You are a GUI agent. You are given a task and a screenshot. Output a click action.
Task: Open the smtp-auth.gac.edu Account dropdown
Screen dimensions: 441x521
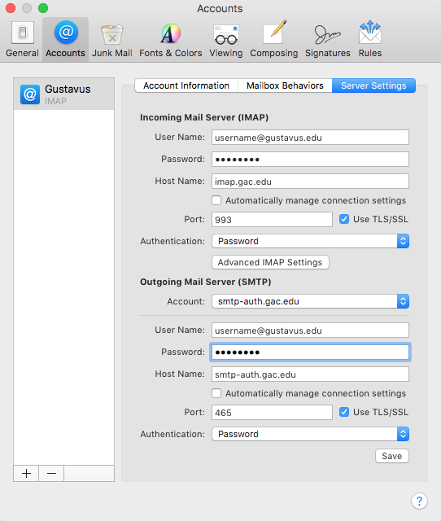click(310, 301)
